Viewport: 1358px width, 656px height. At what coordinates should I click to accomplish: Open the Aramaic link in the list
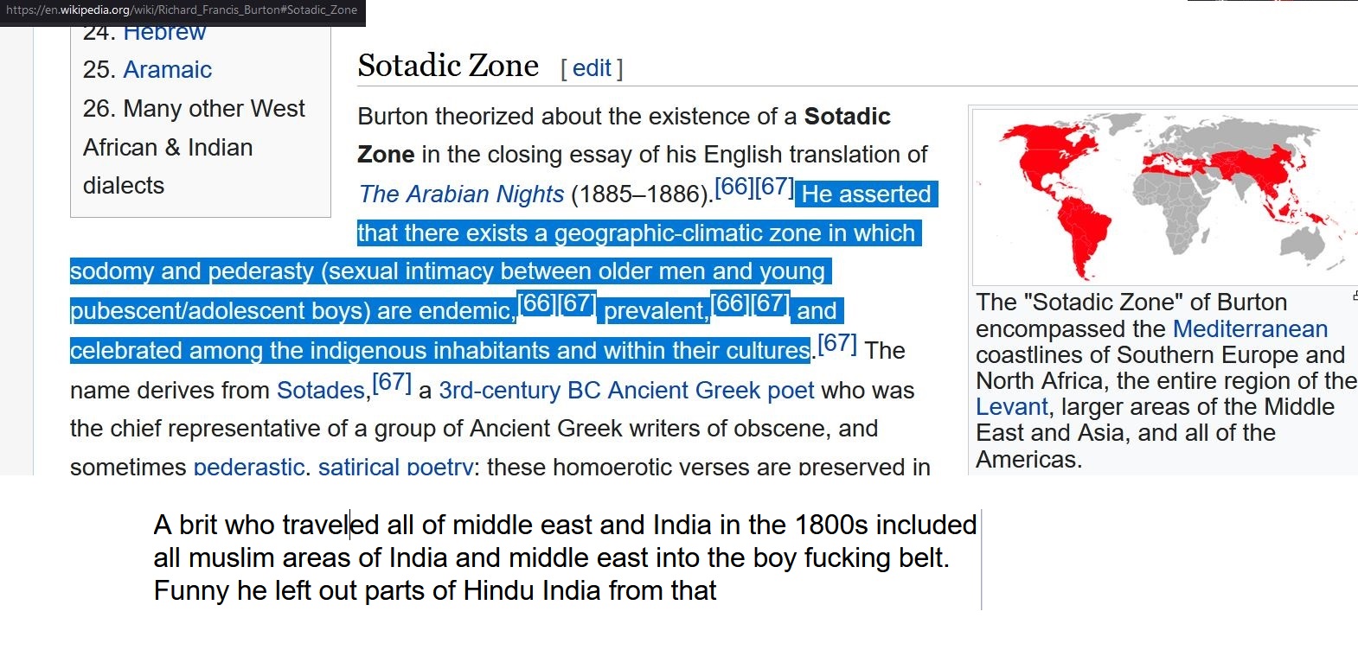click(x=167, y=70)
